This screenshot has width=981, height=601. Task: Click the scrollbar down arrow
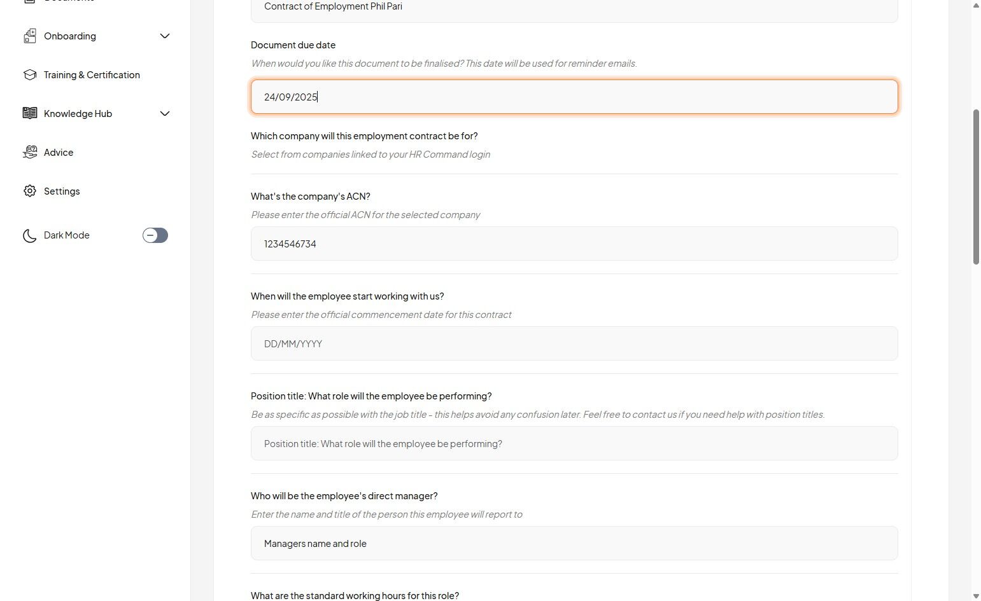[976, 596]
